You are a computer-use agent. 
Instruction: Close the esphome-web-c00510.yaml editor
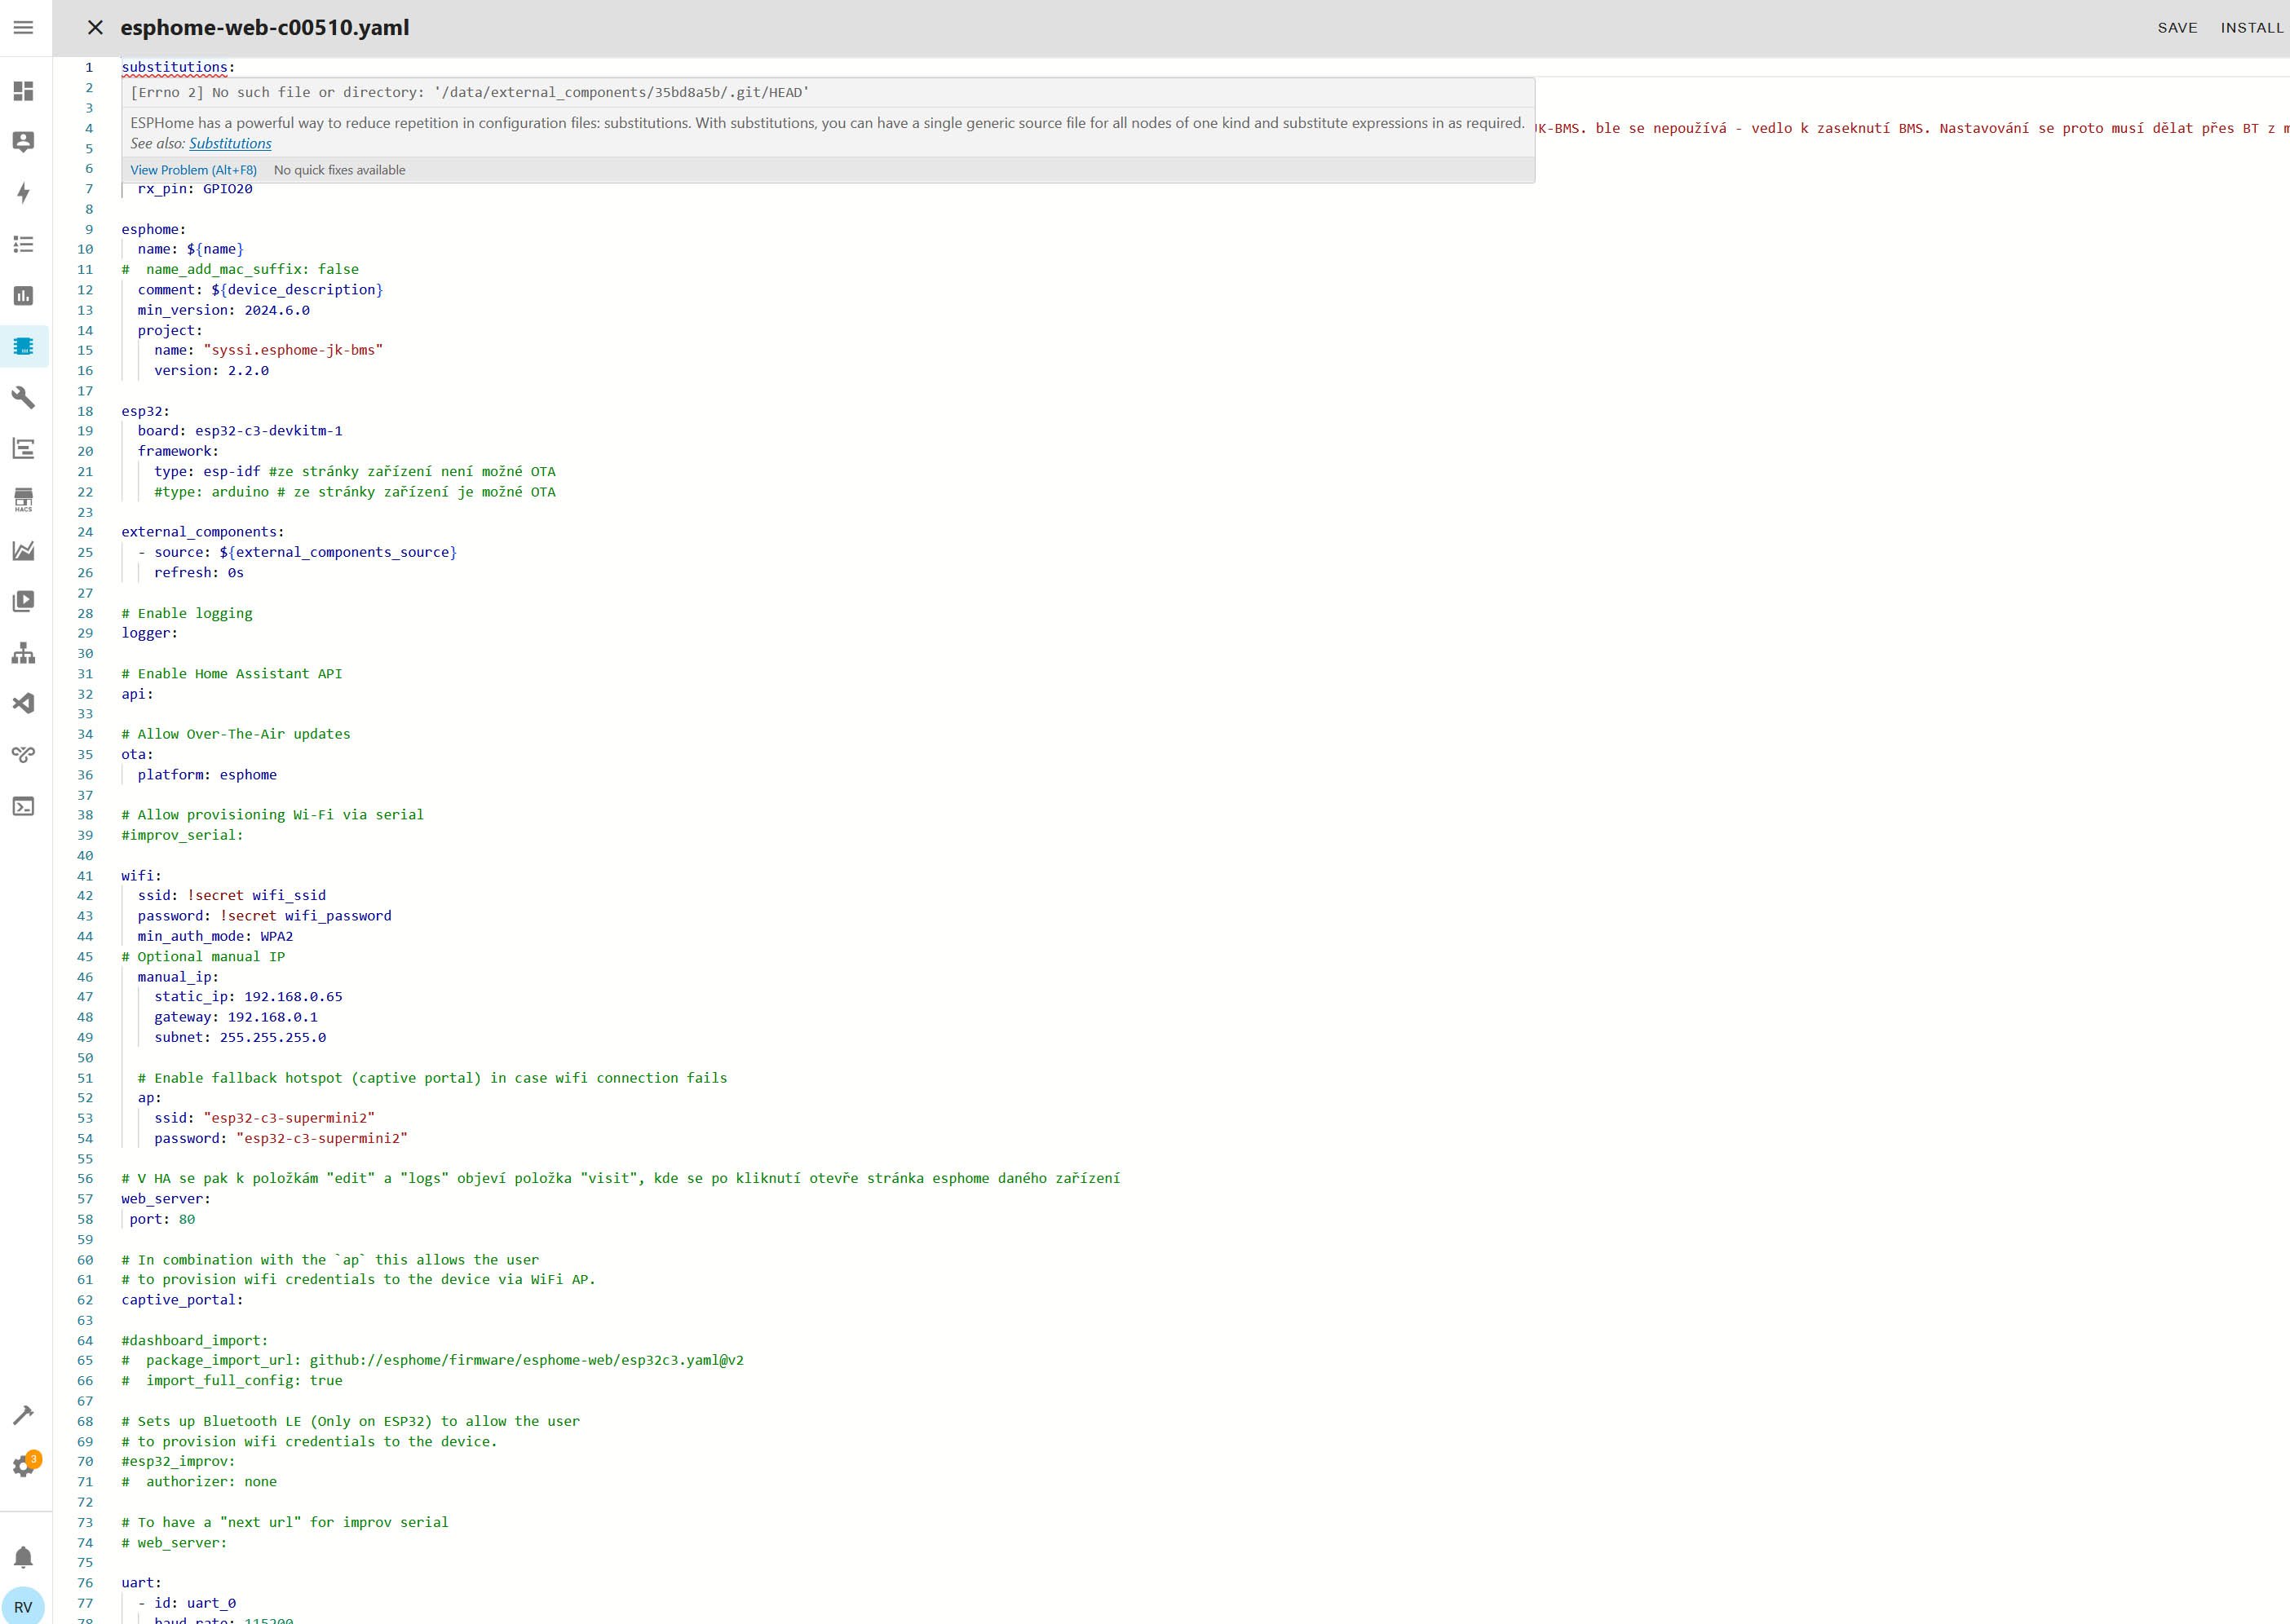pyautogui.click(x=95, y=27)
